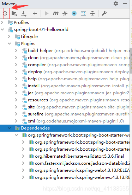Collapse all tree nodes icon
The height and width of the screenshot is (195, 132).
coord(92,13)
